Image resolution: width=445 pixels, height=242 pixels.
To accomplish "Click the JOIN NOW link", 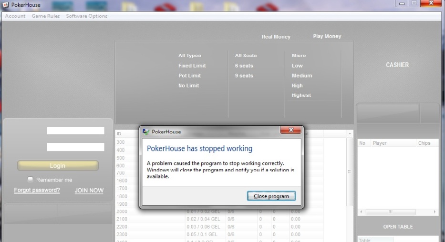I will 89,191.
